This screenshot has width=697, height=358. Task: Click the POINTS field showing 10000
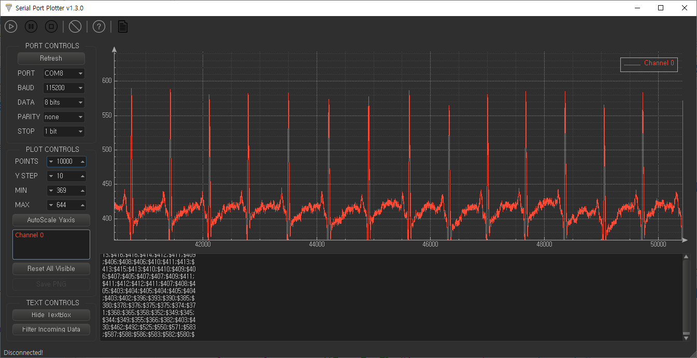point(66,162)
